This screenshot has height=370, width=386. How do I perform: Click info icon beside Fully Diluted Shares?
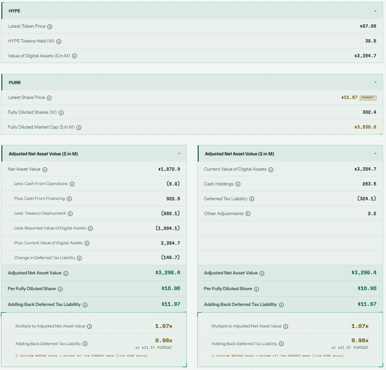click(61, 113)
